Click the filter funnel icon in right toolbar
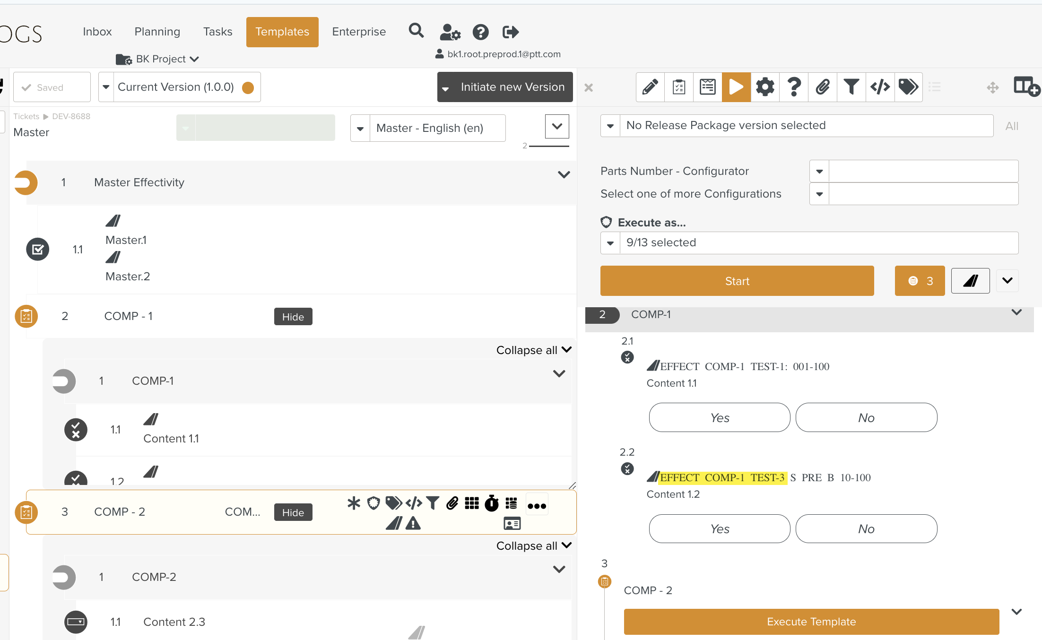 (851, 87)
